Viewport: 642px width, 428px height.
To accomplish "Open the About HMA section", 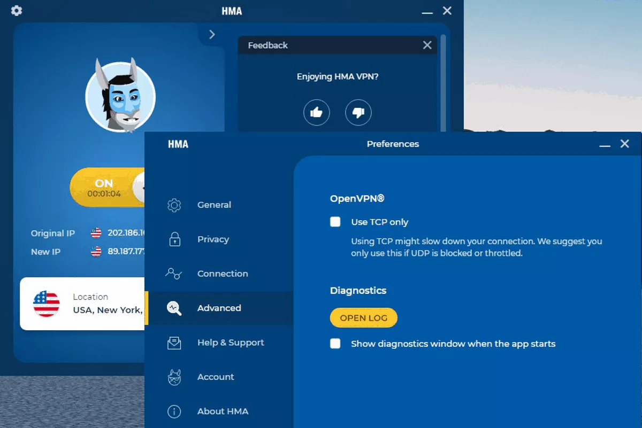I will [219, 411].
